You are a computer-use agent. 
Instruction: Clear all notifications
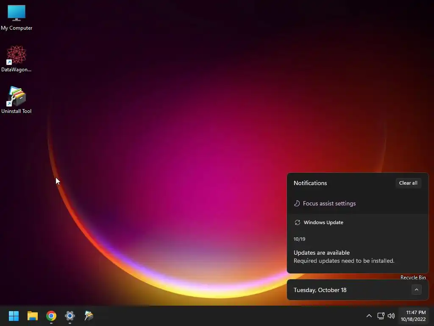point(408,183)
